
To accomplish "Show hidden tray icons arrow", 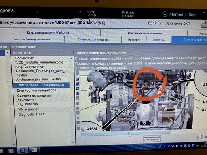I will [165, 146].
